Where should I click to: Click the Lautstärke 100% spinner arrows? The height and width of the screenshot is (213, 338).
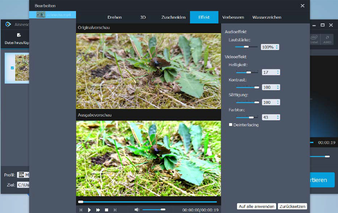point(277,47)
